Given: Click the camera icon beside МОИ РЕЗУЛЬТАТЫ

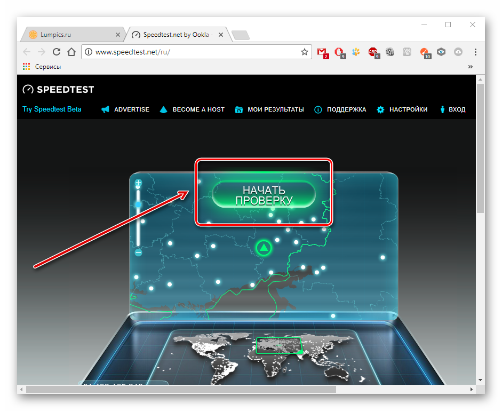Looking at the screenshot, I should 238,109.
